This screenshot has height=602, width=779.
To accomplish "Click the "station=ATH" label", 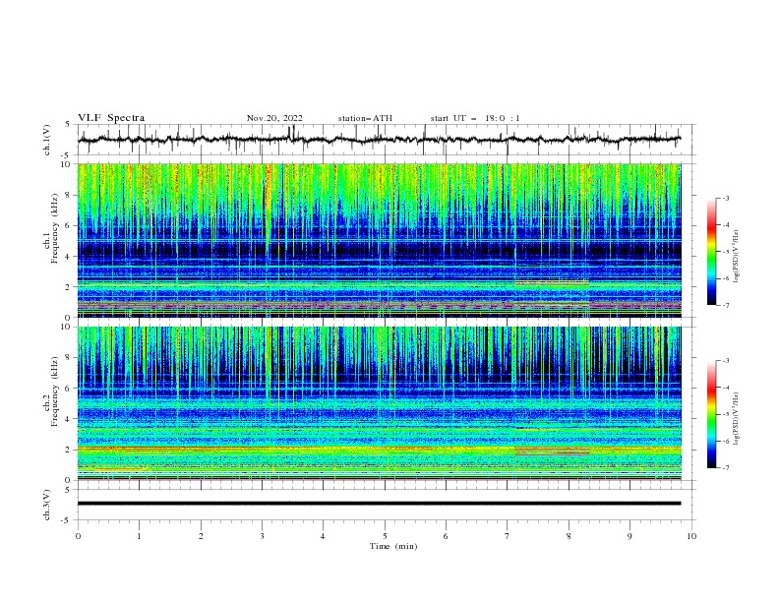I will pos(365,118).
